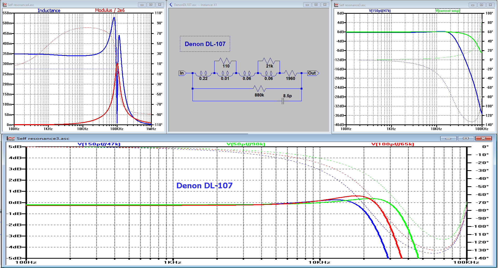Select the 0.01 inductor symbol
The image size is (498, 268).
225,74
